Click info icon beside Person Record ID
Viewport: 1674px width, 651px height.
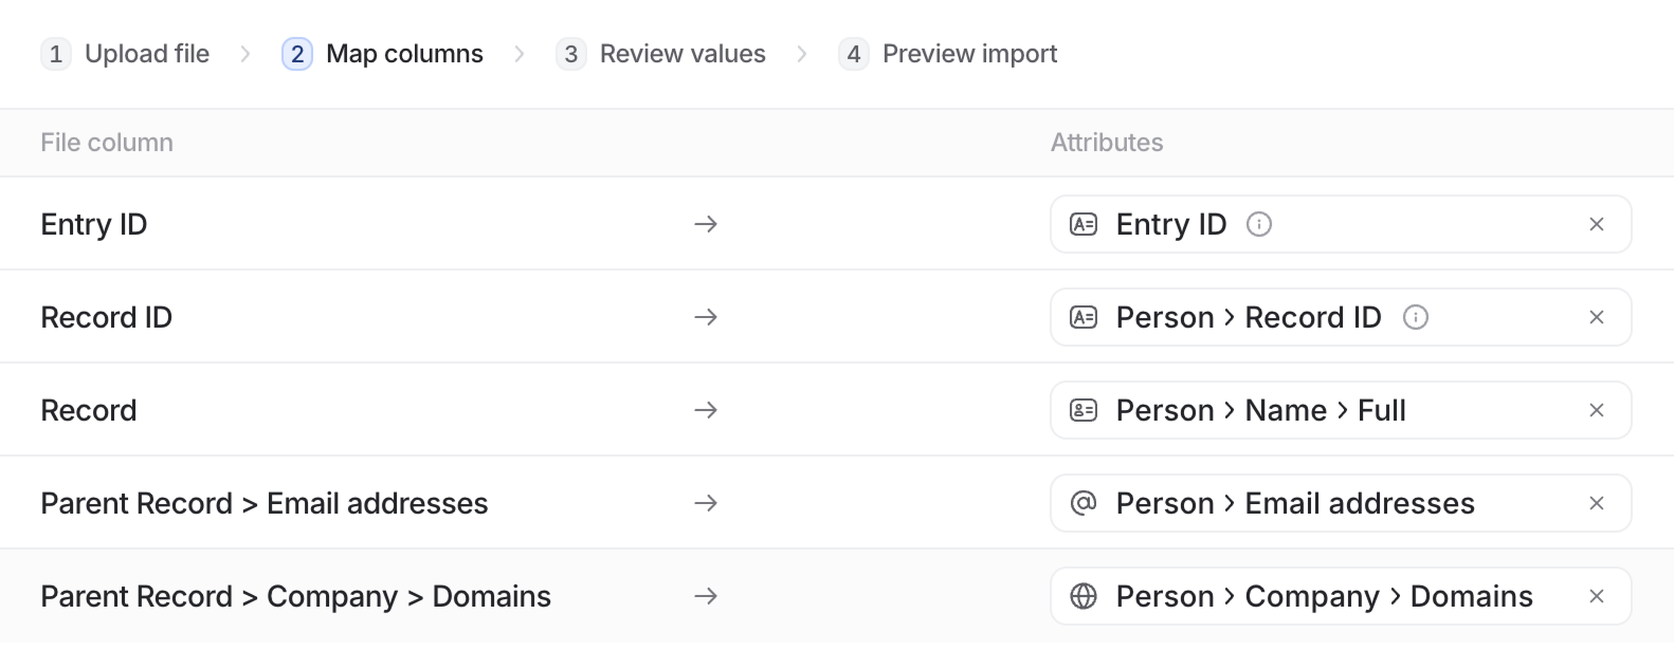click(x=1415, y=317)
